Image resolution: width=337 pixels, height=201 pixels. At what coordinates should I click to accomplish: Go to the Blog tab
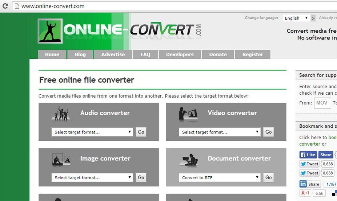click(80, 54)
